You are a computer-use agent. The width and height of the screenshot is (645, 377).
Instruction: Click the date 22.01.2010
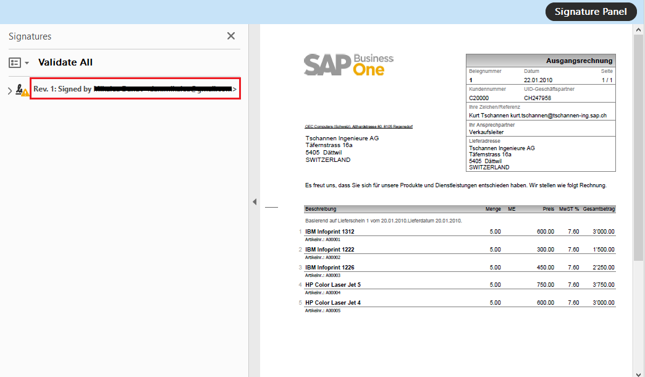tap(538, 80)
